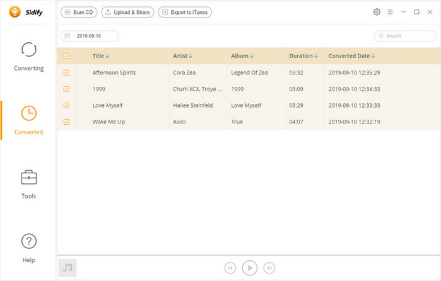This screenshot has width=441, height=281.
Task: Sort by the Duration column
Action: [303, 56]
